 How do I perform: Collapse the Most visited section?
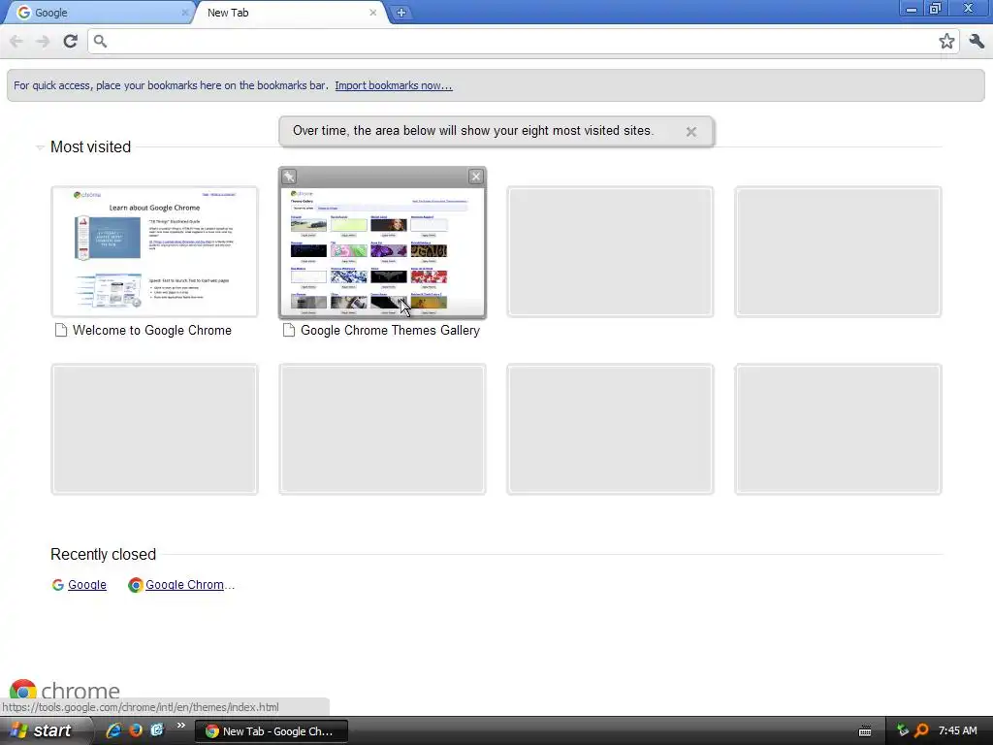tap(40, 147)
